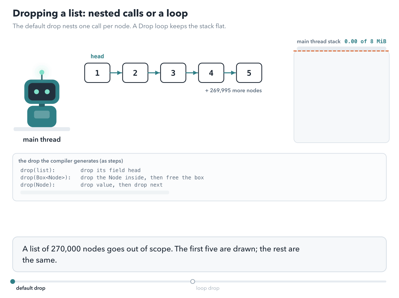Click the narration text about 270,000 nodes
Image resolution: width=399 pixels, height=298 pixels.
pos(161,254)
